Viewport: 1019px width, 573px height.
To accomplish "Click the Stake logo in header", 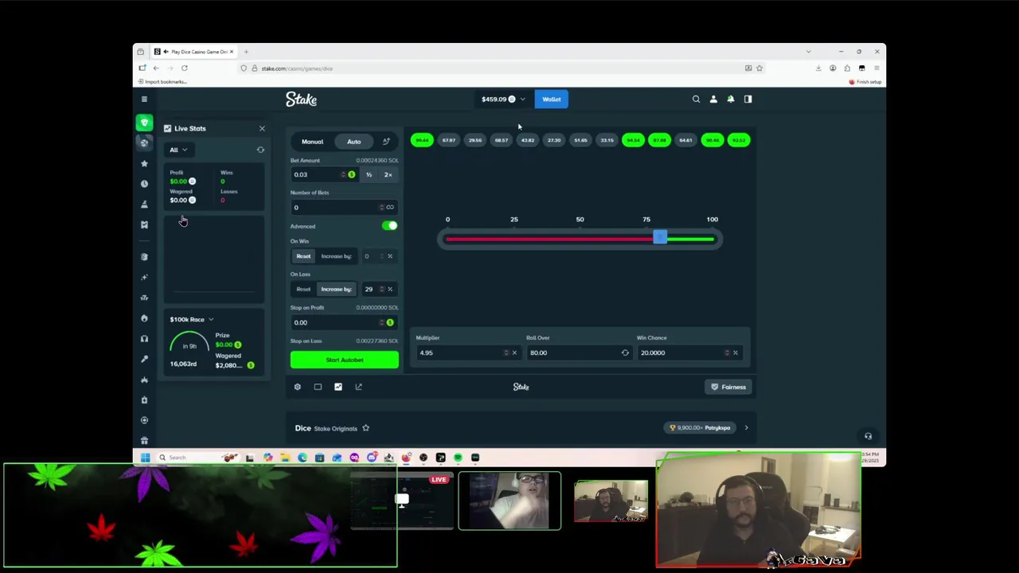I will (301, 99).
